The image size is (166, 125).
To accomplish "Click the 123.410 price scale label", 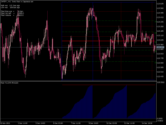I will pos(160,17).
